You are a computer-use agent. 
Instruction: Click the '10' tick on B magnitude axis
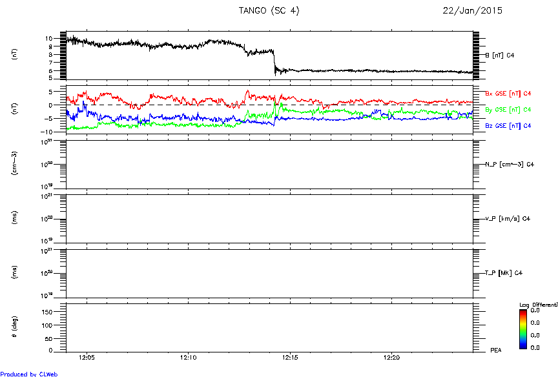click(48, 39)
